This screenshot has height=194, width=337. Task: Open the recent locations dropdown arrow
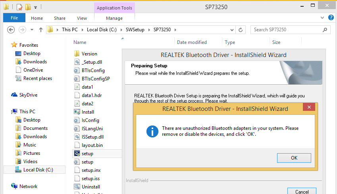point(32,30)
